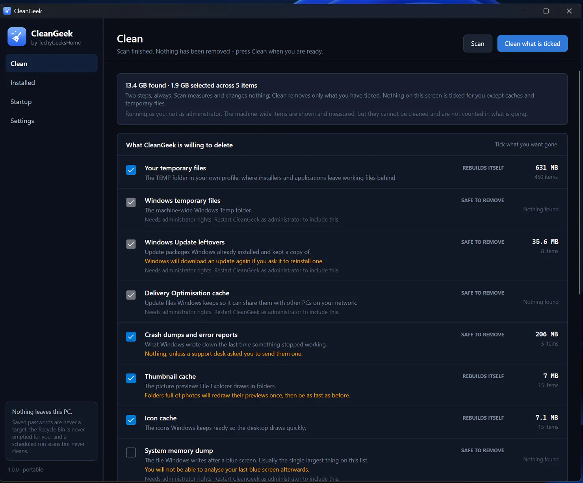Select the '7.1 MB' size value

[x=546, y=417]
